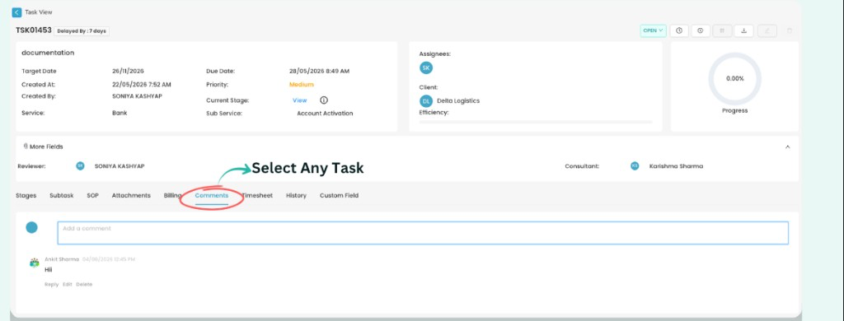Click the task title documentation

click(48, 53)
